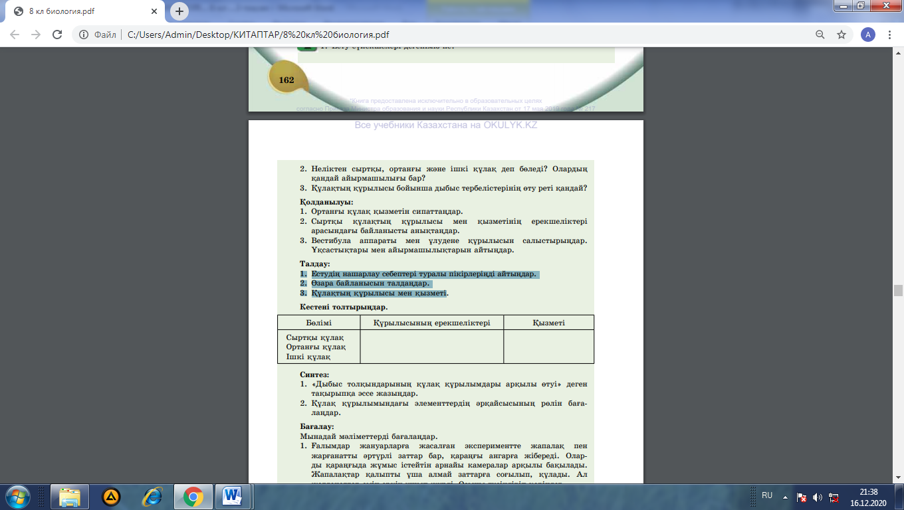Click the line "Мынадай мәліметтерді бағалаңдар."
The width and height of the screenshot is (904, 510).
[x=369, y=436]
